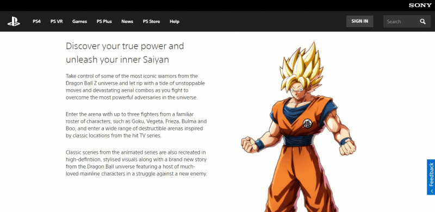Open the PS4 menu

click(36, 21)
